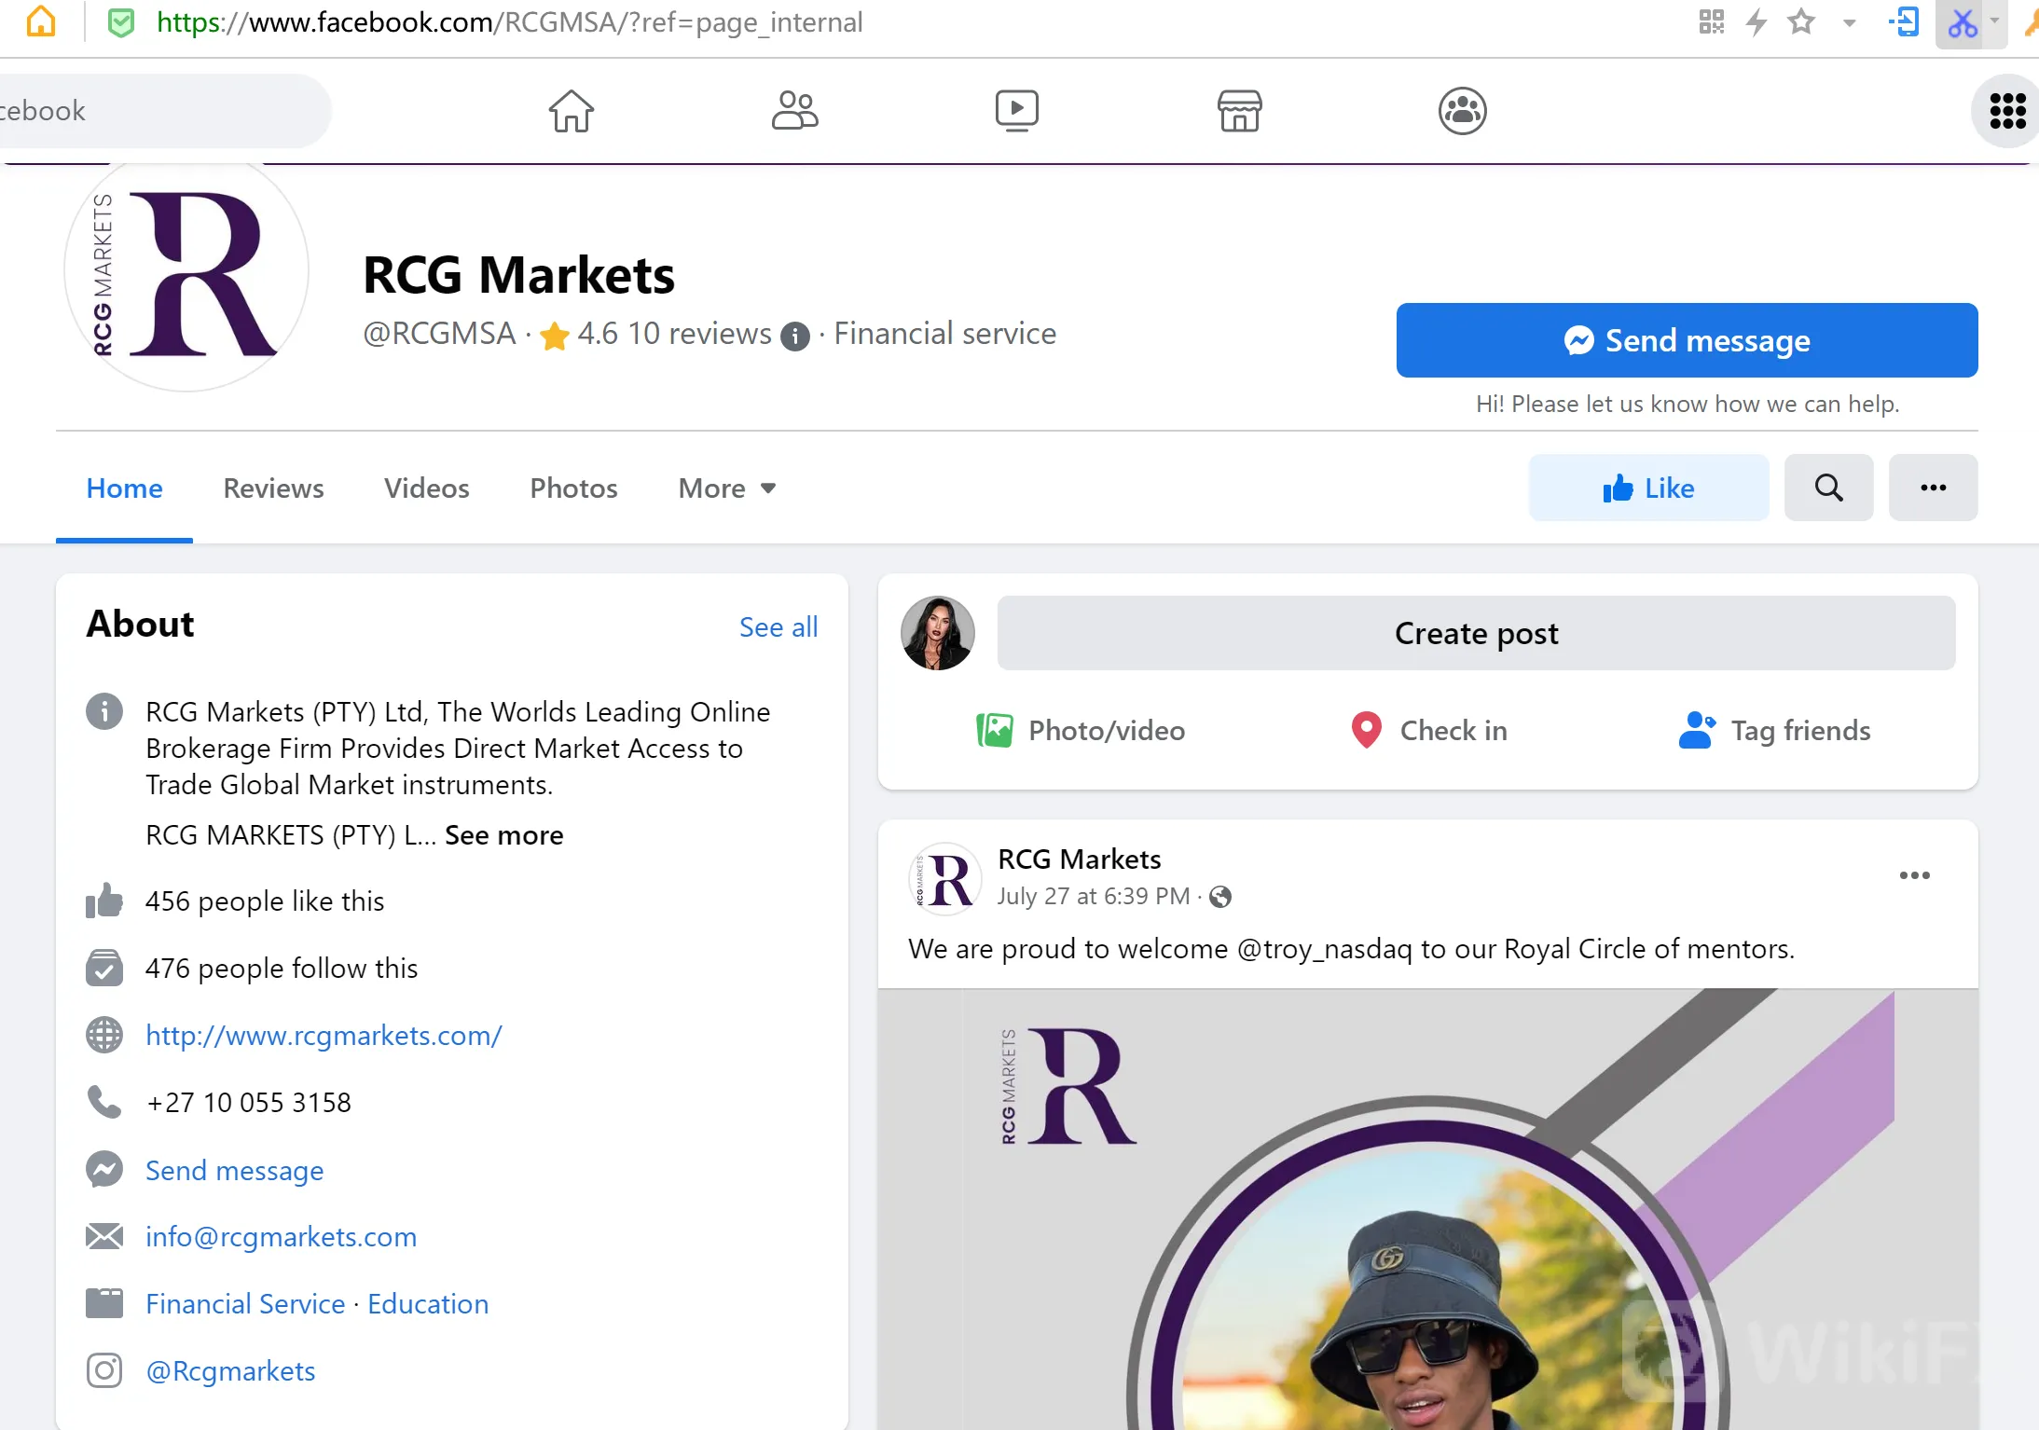Click the scissors screenshot tool icon
This screenshot has height=1430, width=2039.
point(1962,22)
